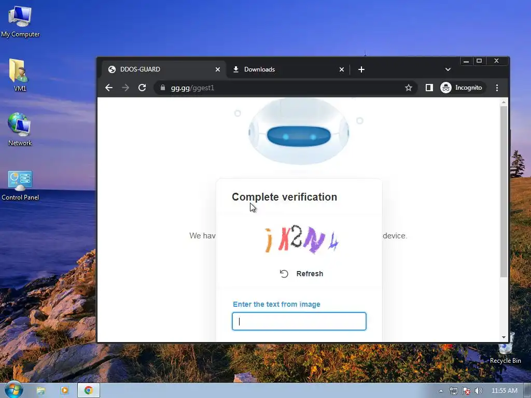
Task: Click the scrollbar up arrow
Action: [x=504, y=102]
